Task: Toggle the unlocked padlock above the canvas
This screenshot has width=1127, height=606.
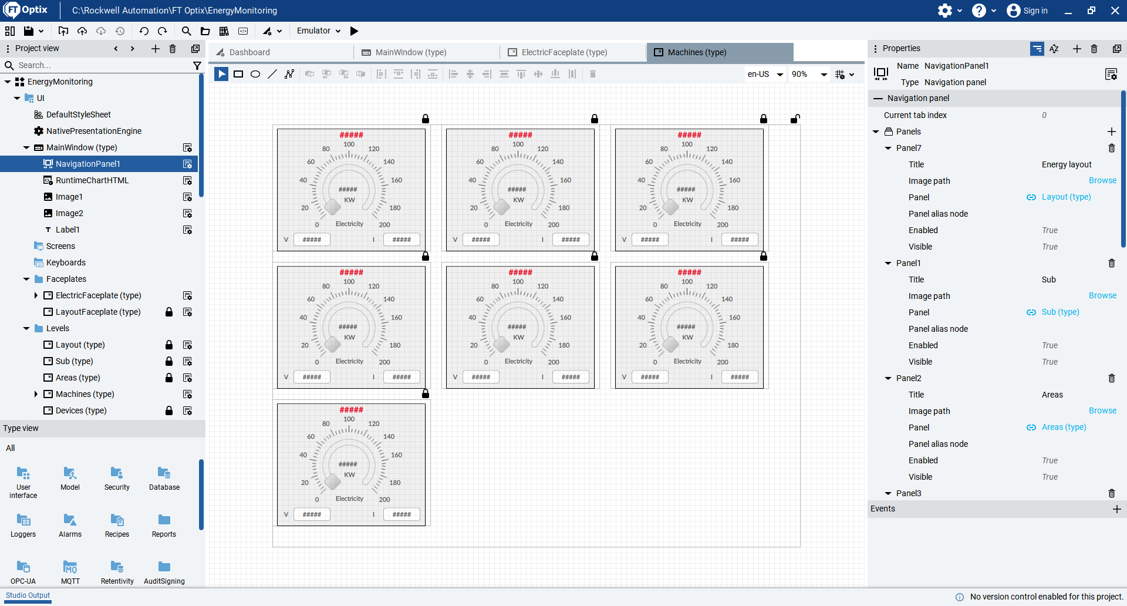Action: pos(795,119)
